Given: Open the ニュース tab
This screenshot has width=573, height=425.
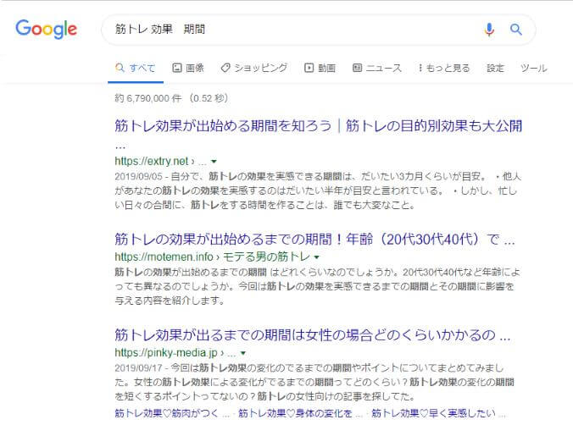Looking at the screenshot, I should click(376, 68).
